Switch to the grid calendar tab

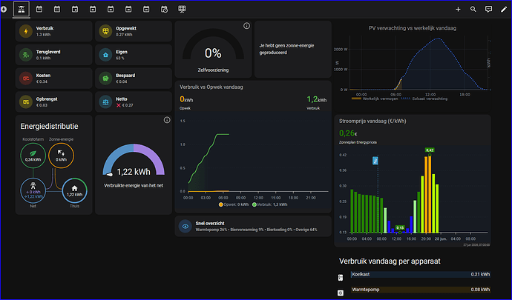pos(182,9)
